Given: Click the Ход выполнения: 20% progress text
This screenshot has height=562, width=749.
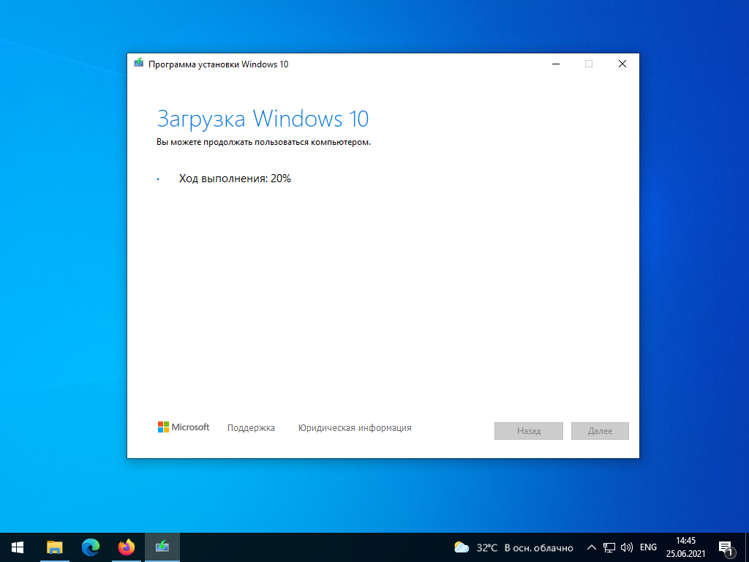Looking at the screenshot, I should click(235, 179).
